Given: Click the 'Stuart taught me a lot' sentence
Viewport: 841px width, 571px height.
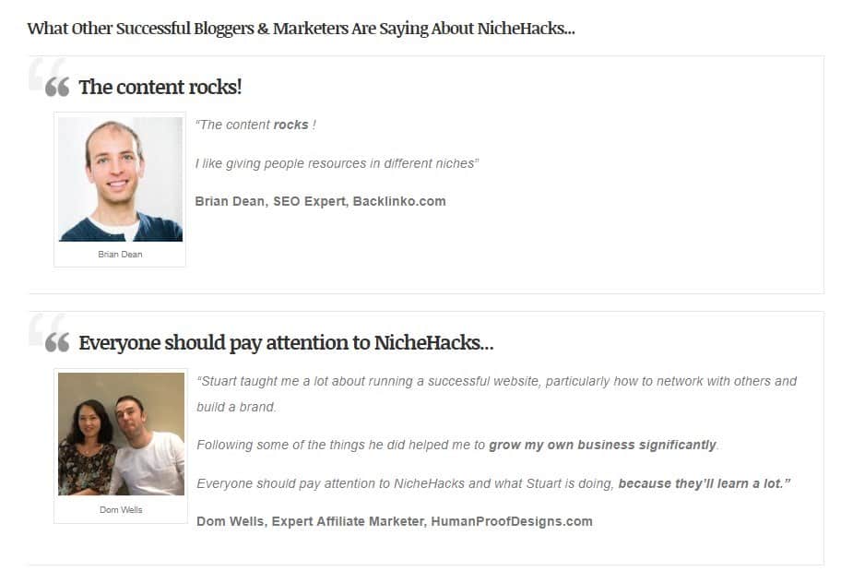Looking at the screenshot, I should (497, 381).
